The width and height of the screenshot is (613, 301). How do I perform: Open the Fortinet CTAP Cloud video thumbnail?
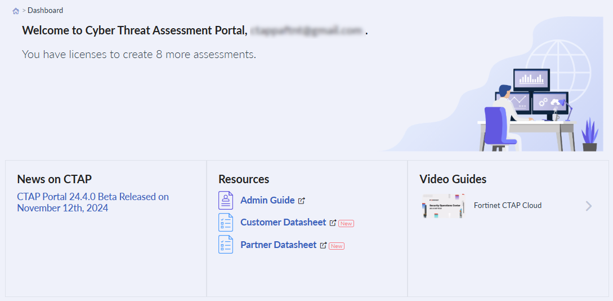pyautogui.click(x=444, y=206)
